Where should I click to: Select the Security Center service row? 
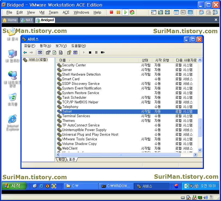point(127,65)
